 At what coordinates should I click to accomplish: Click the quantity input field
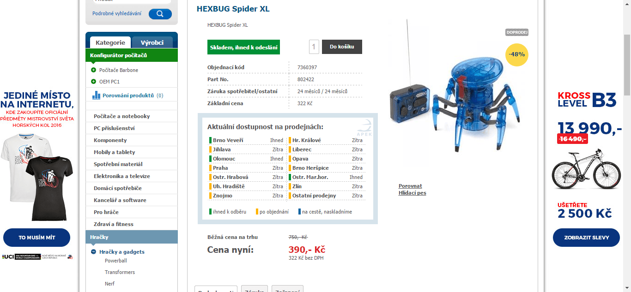pyautogui.click(x=314, y=47)
